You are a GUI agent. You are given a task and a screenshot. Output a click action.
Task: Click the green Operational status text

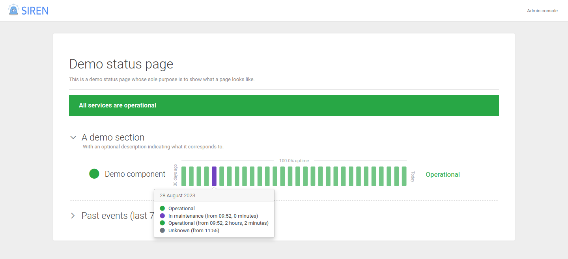pyautogui.click(x=443, y=174)
